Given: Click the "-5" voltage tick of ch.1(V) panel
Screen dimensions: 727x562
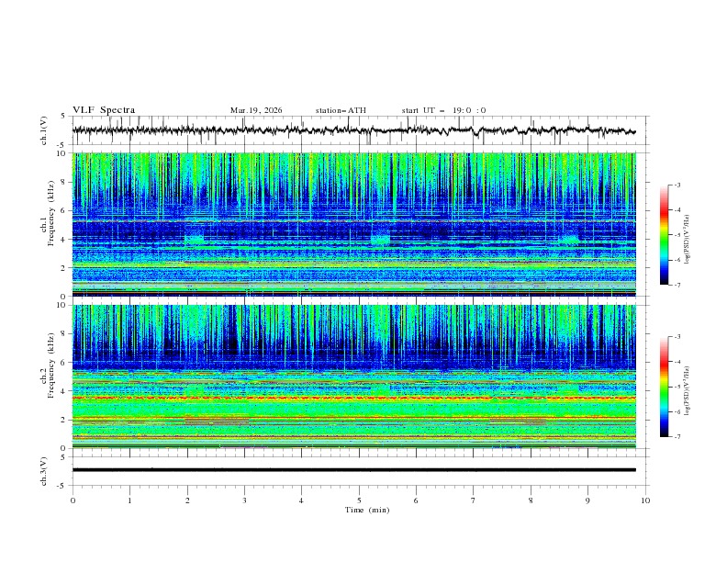Looking at the screenshot, I should tap(62, 145).
